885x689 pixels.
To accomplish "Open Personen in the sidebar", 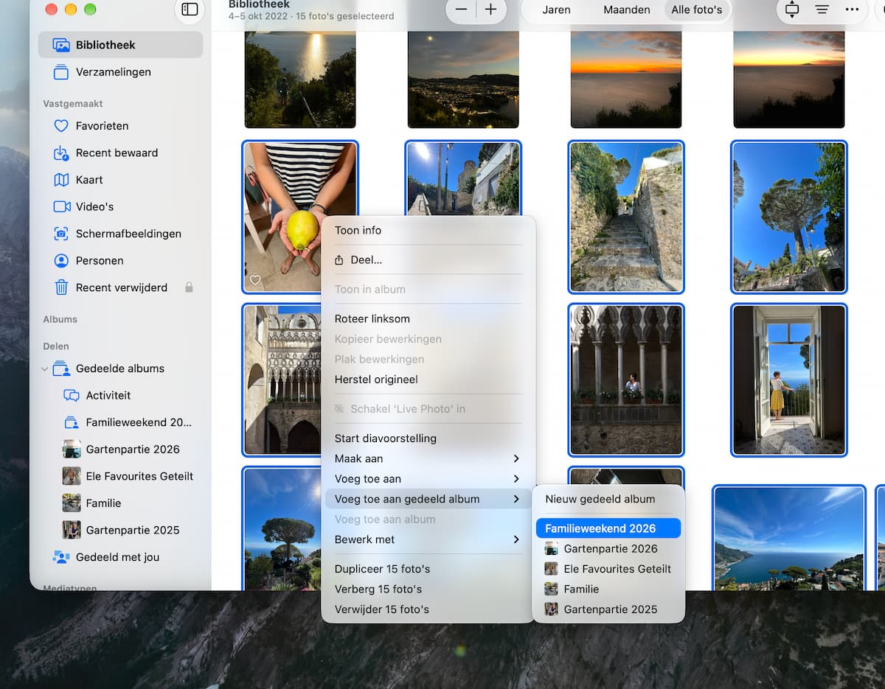I will [120, 261].
